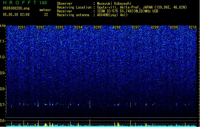This screenshot has height=127, width=200.
Task: Click the 0208 time marker
Action: pos(155,27)
